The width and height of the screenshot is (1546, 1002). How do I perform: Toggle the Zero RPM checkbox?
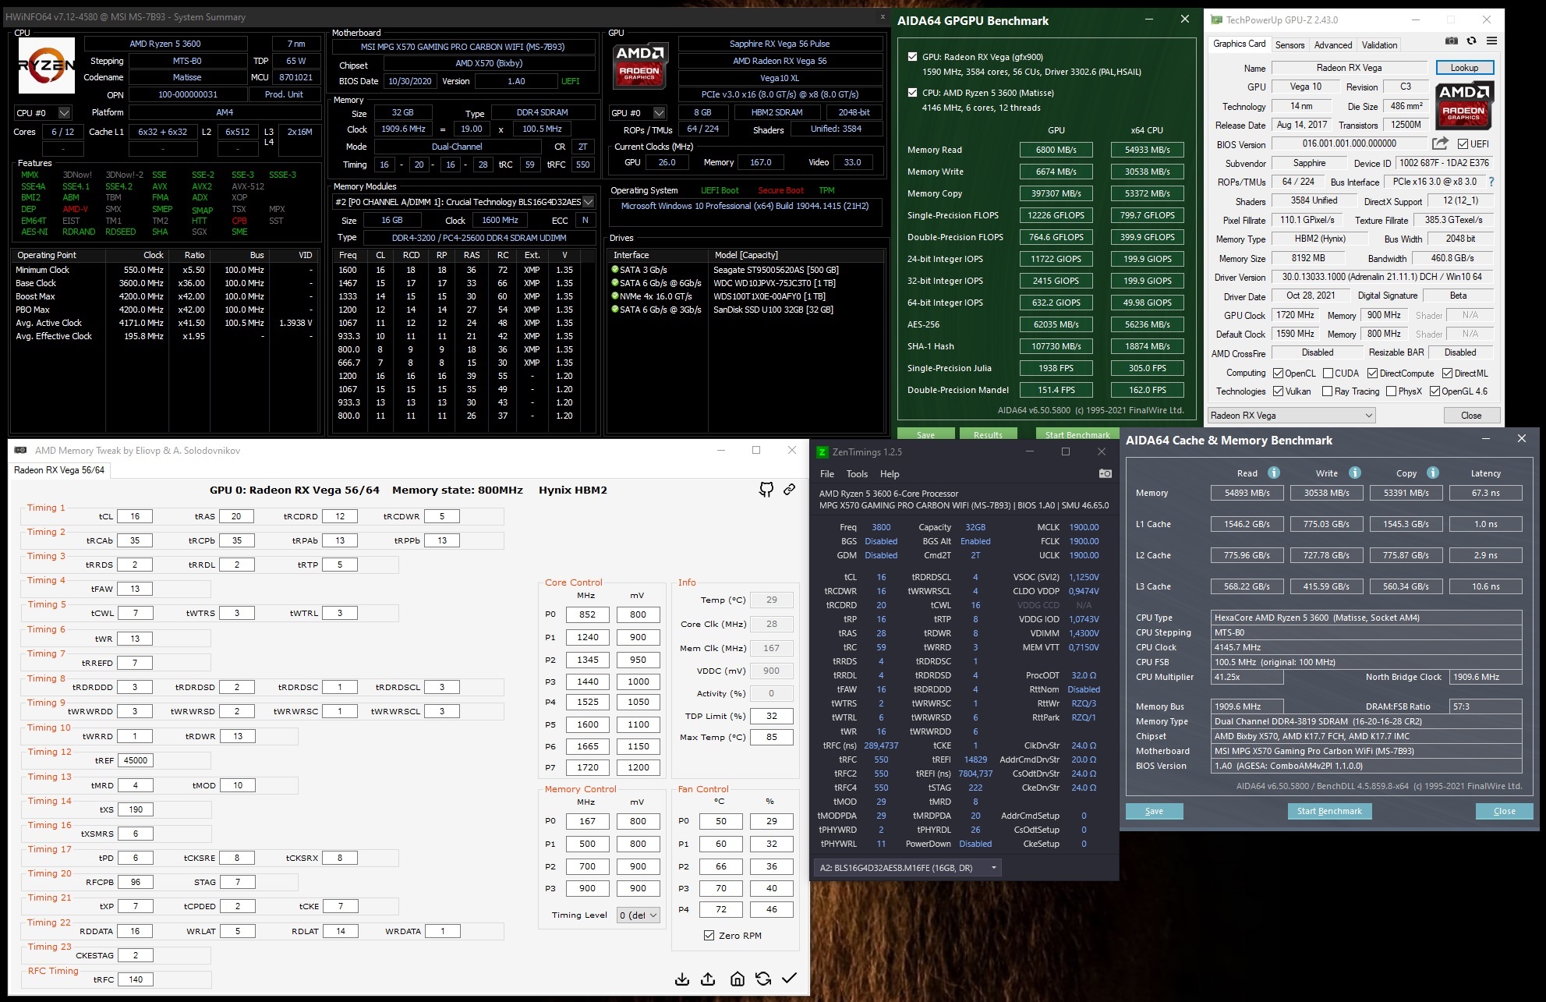tap(709, 936)
